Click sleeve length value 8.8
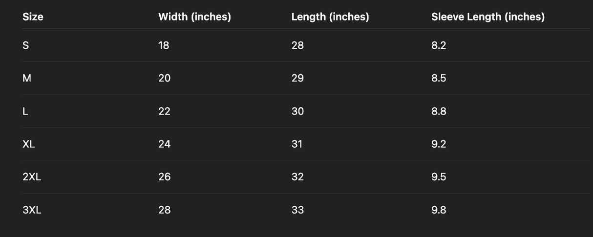 [439, 111]
